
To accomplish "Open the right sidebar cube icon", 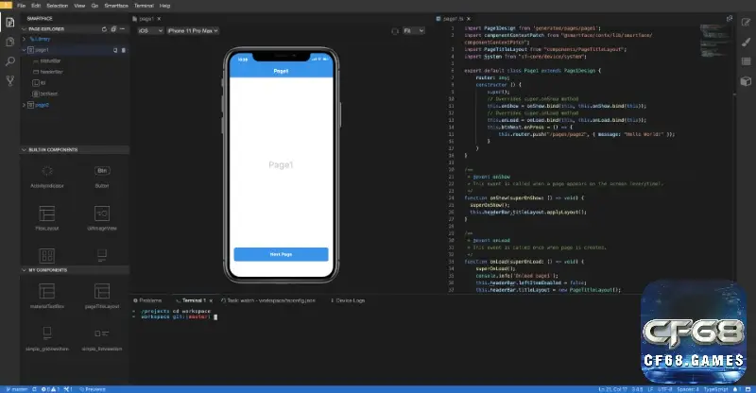I will click(746, 81).
